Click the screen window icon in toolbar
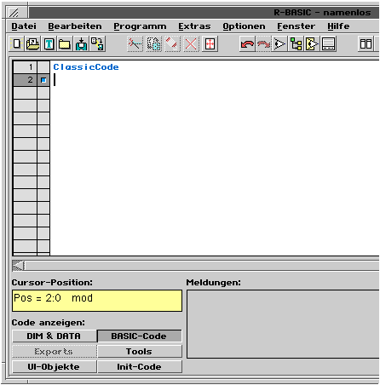The width and height of the screenshot is (380, 385). [x=329, y=44]
